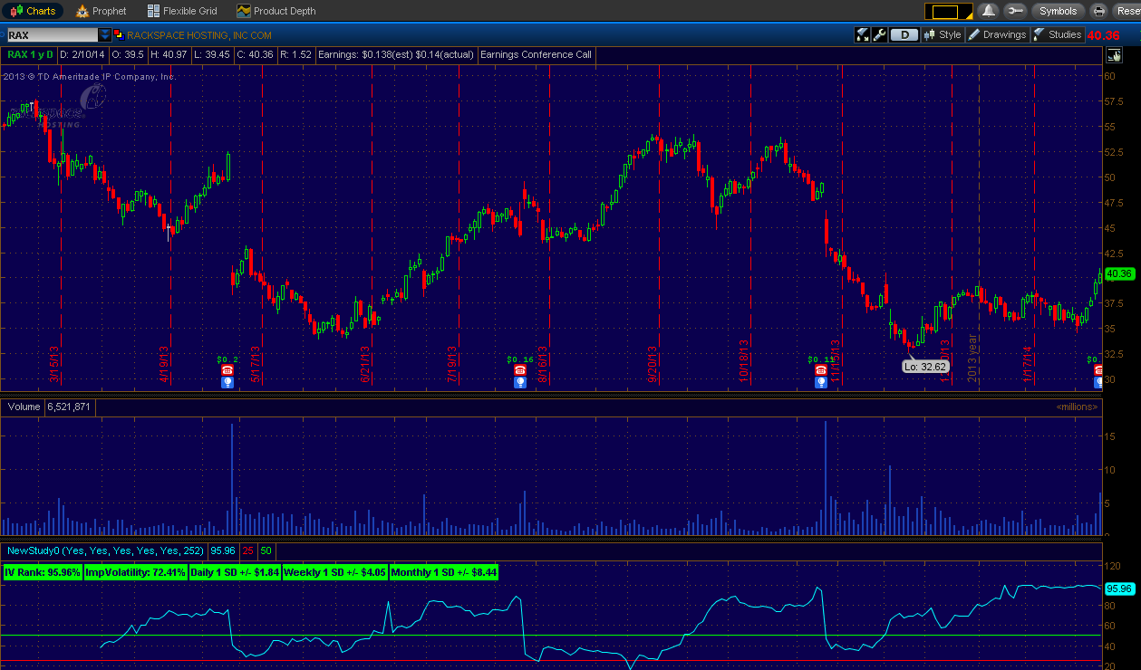Viewport: 1141px width, 670px height.
Task: Click the ImpVolatility: 72.41% label
Action: 136,572
